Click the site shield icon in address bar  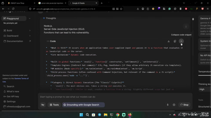pos(30,9)
